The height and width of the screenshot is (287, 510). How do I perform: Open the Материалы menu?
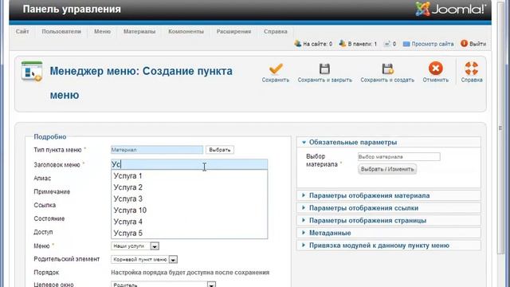139,32
